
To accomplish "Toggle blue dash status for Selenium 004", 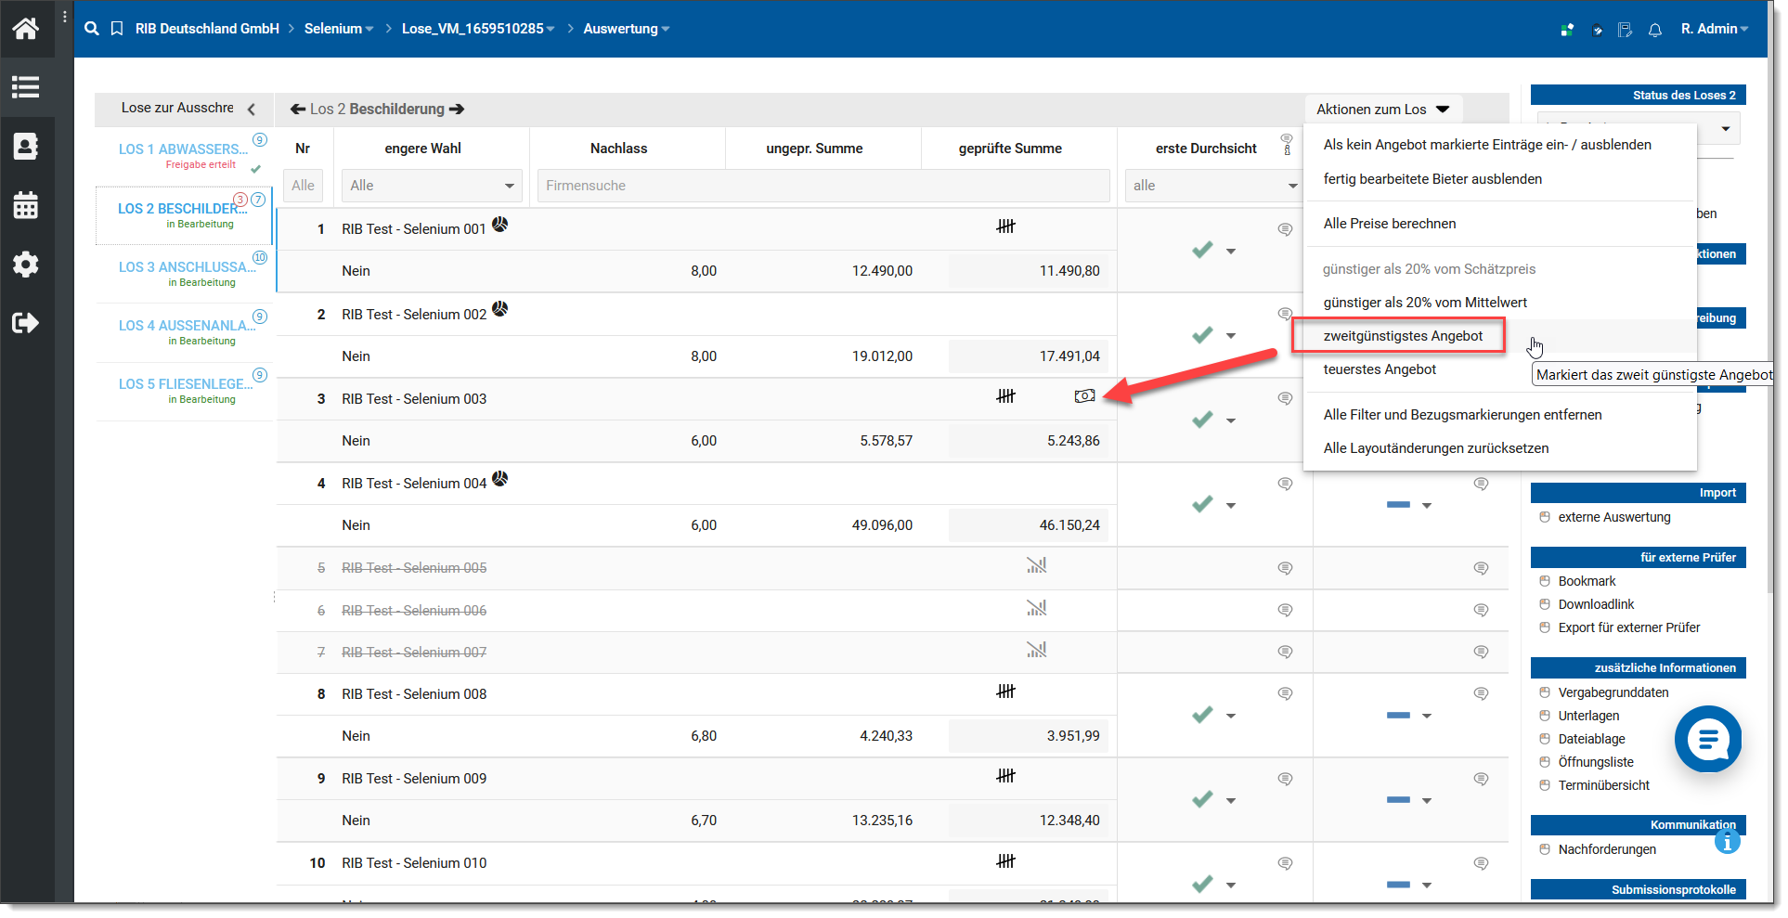I will coord(1398,505).
